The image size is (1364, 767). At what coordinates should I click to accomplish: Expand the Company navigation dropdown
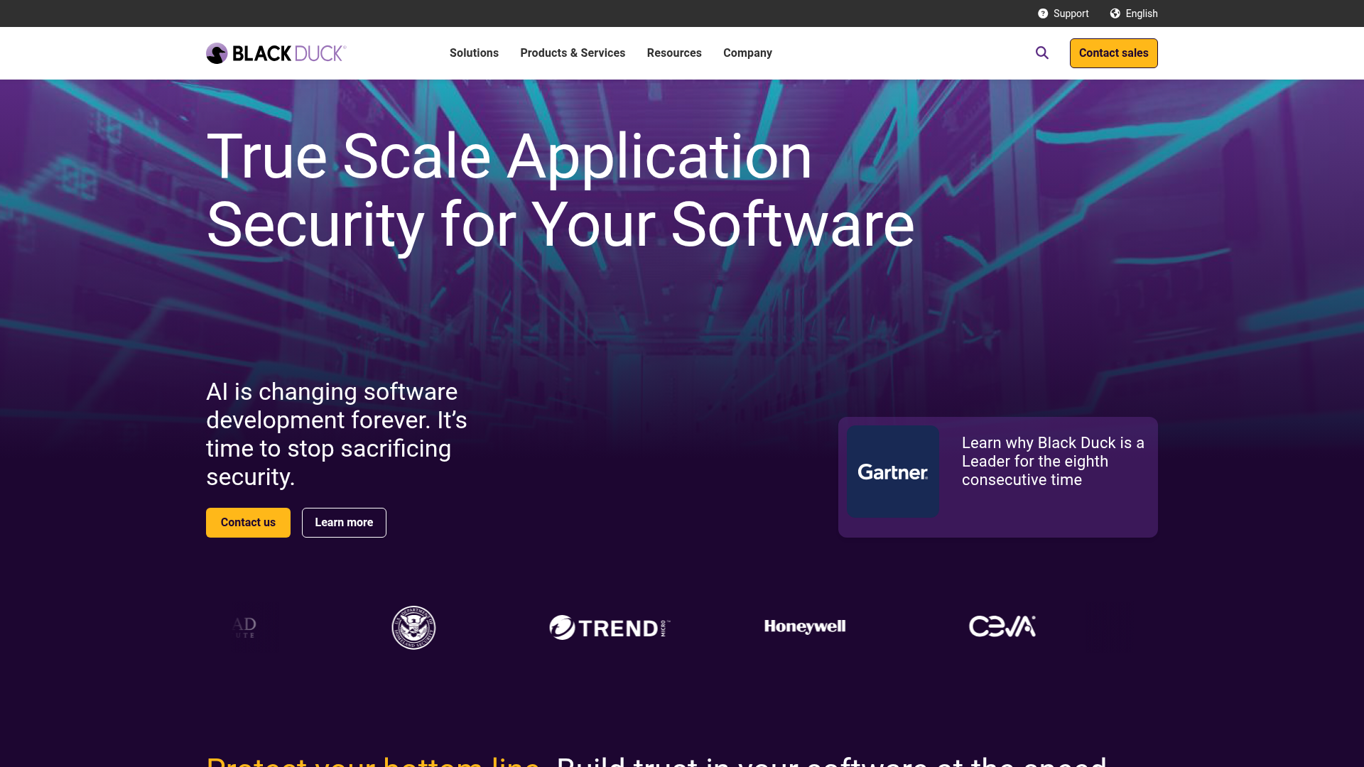coord(747,53)
